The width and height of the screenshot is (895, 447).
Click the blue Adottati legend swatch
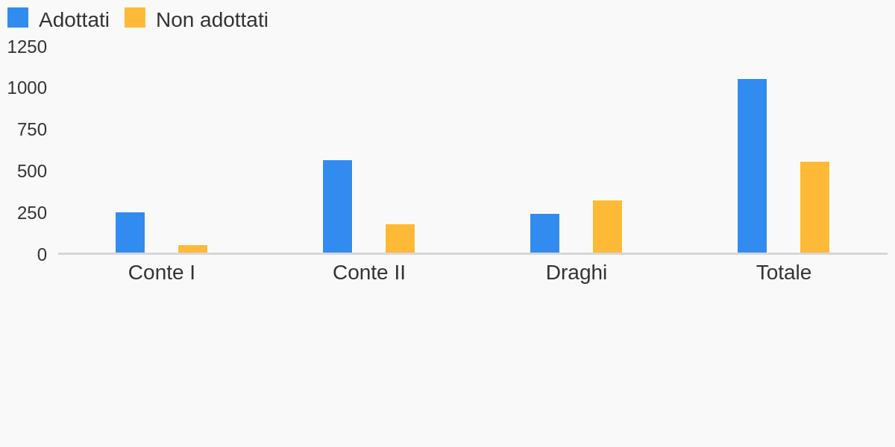pyautogui.click(x=18, y=18)
